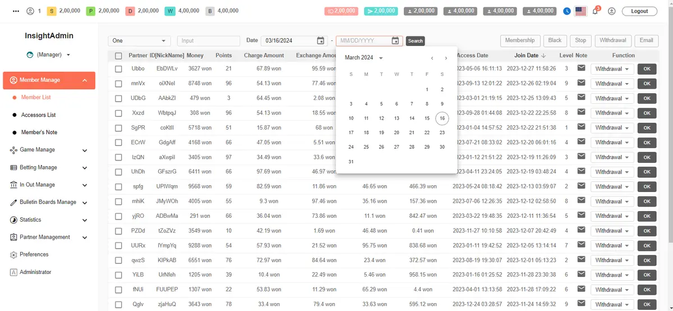This screenshot has width=673, height=311.
Task: Expand the March 2024 month-year selector
Action: click(x=364, y=58)
